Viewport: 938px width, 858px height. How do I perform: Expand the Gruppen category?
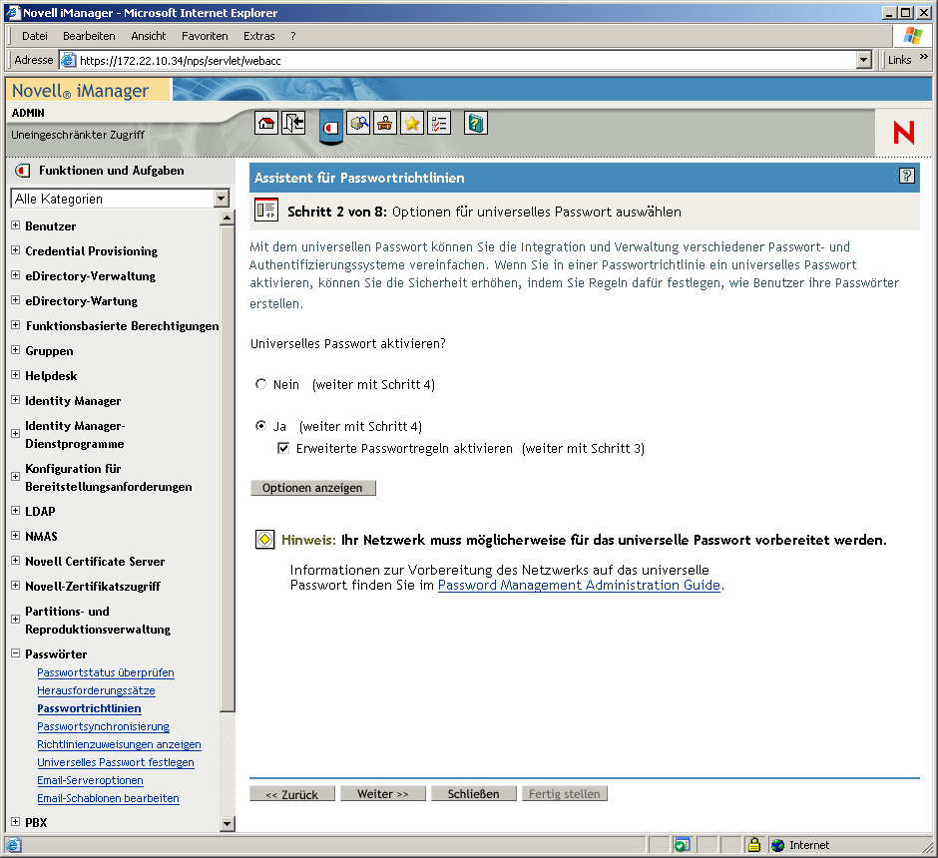pos(16,350)
